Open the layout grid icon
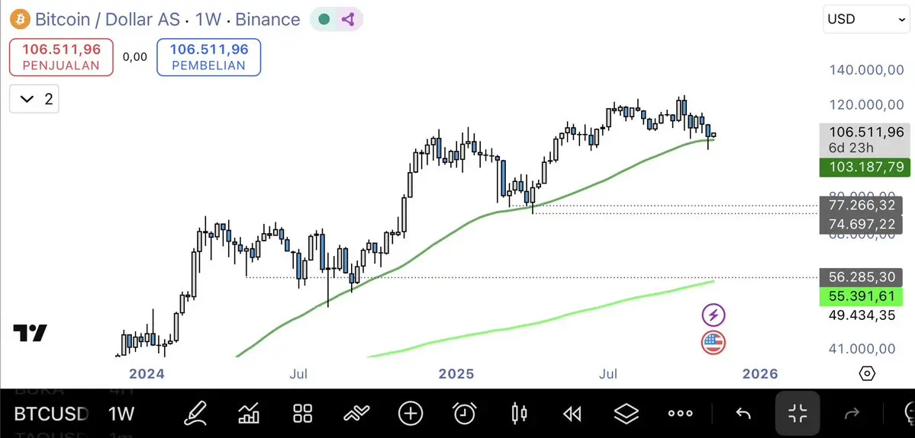Screen dimensions: 915x438 [303, 414]
